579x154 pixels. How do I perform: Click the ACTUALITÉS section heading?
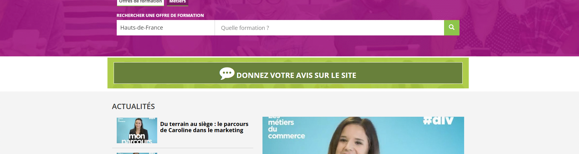pos(133,106)
